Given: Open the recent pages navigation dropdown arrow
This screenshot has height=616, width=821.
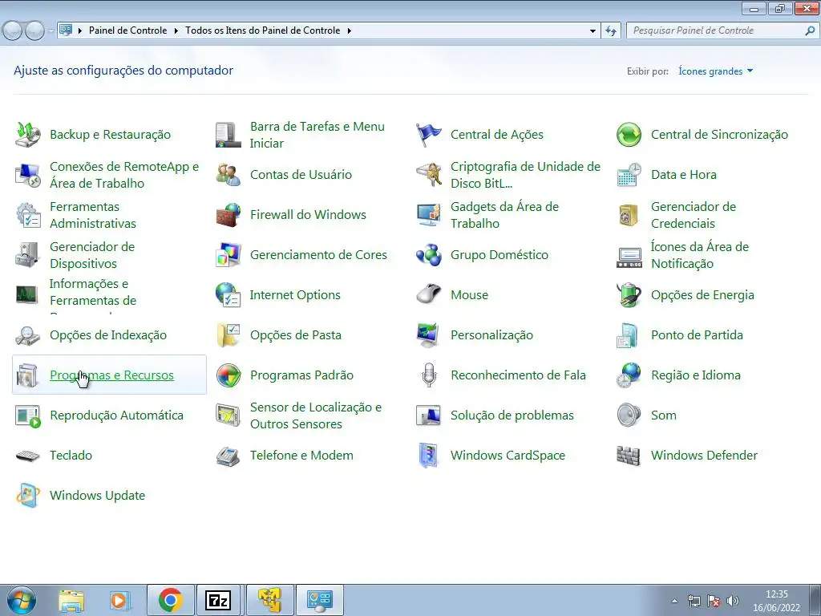Looking at the screenshot, I should (51, 31).
